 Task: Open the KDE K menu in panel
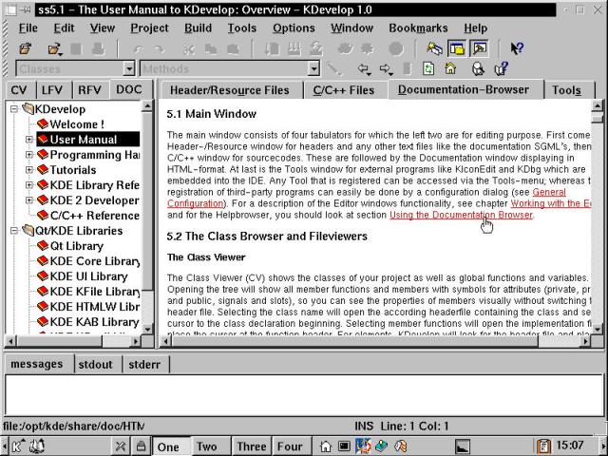coord(18,446)
